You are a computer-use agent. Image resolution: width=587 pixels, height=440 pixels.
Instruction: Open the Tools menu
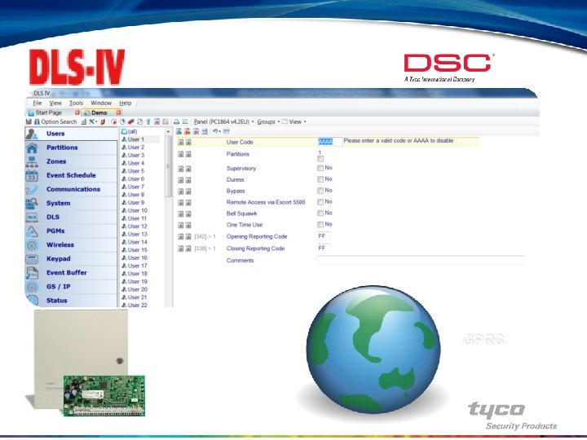pyautogui.click(x=76, y=103)
